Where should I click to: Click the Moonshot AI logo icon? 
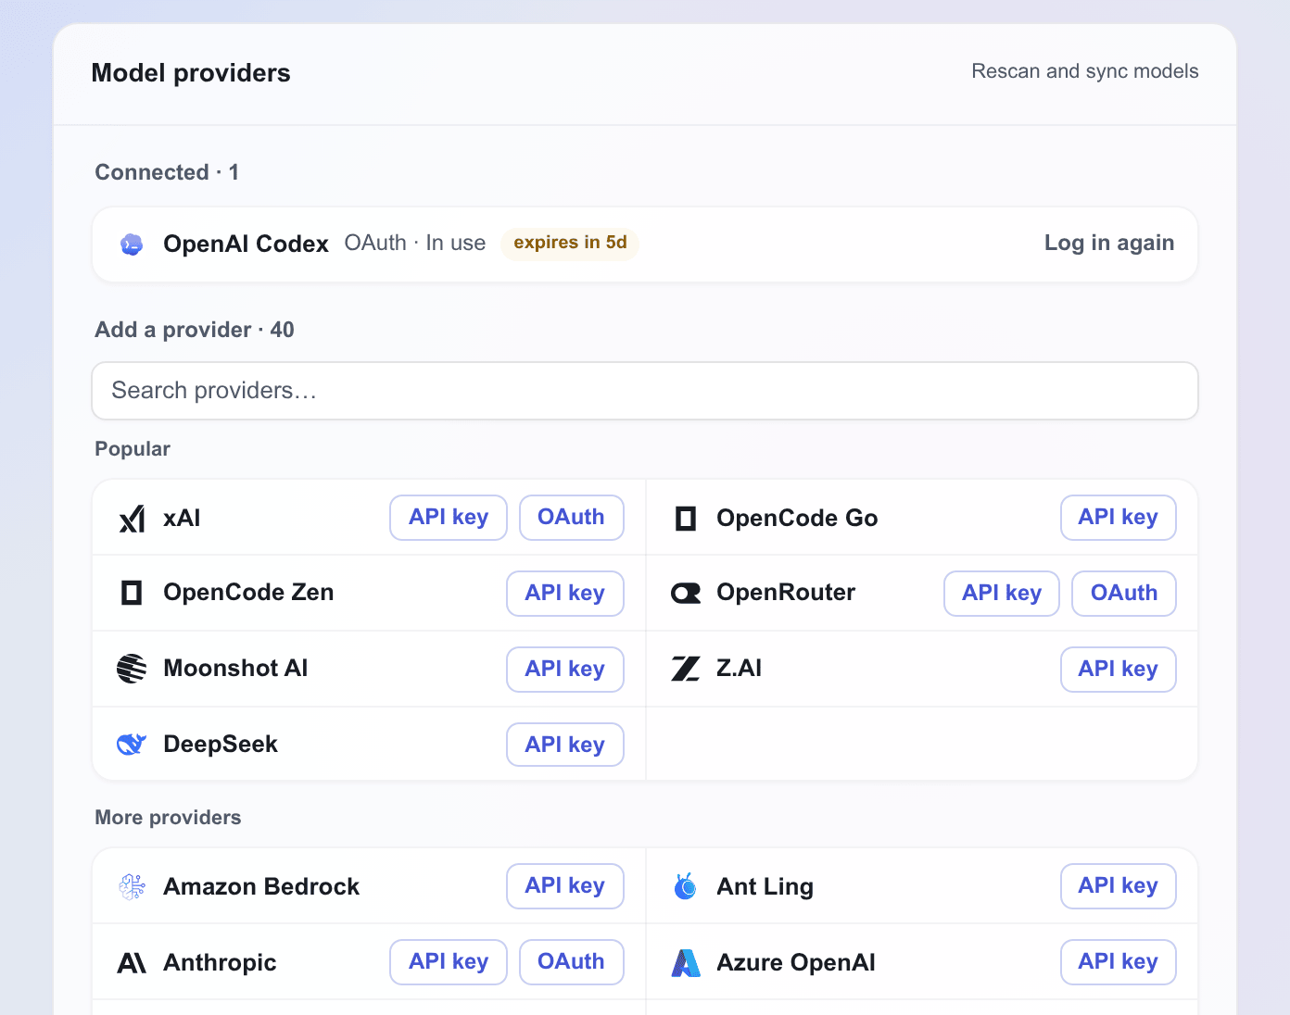click(x=132, y=669)
